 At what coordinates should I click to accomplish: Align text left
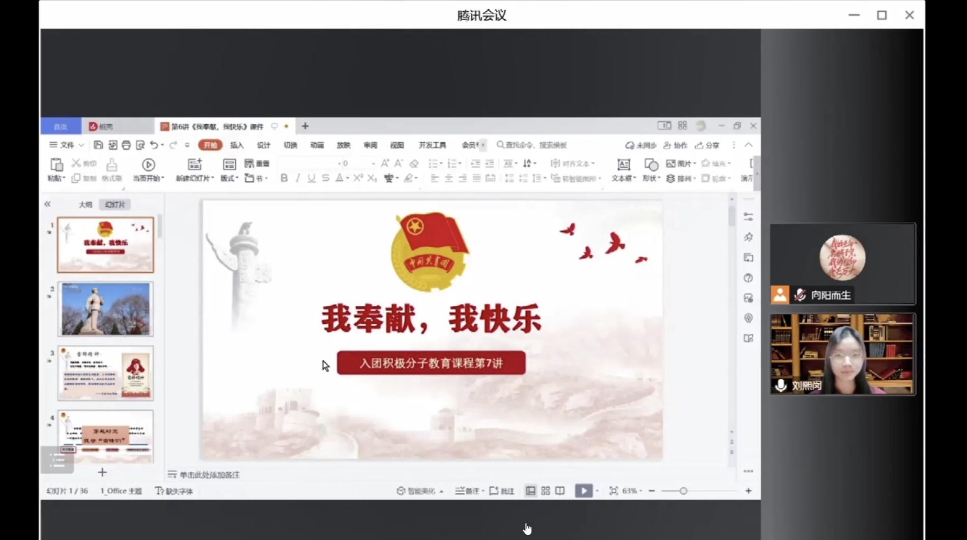coord(434,178)
